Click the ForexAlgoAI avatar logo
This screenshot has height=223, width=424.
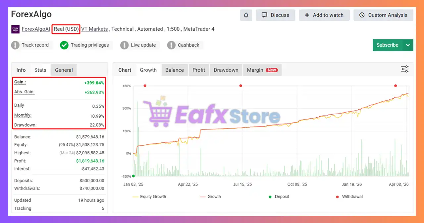coord(15,29)
